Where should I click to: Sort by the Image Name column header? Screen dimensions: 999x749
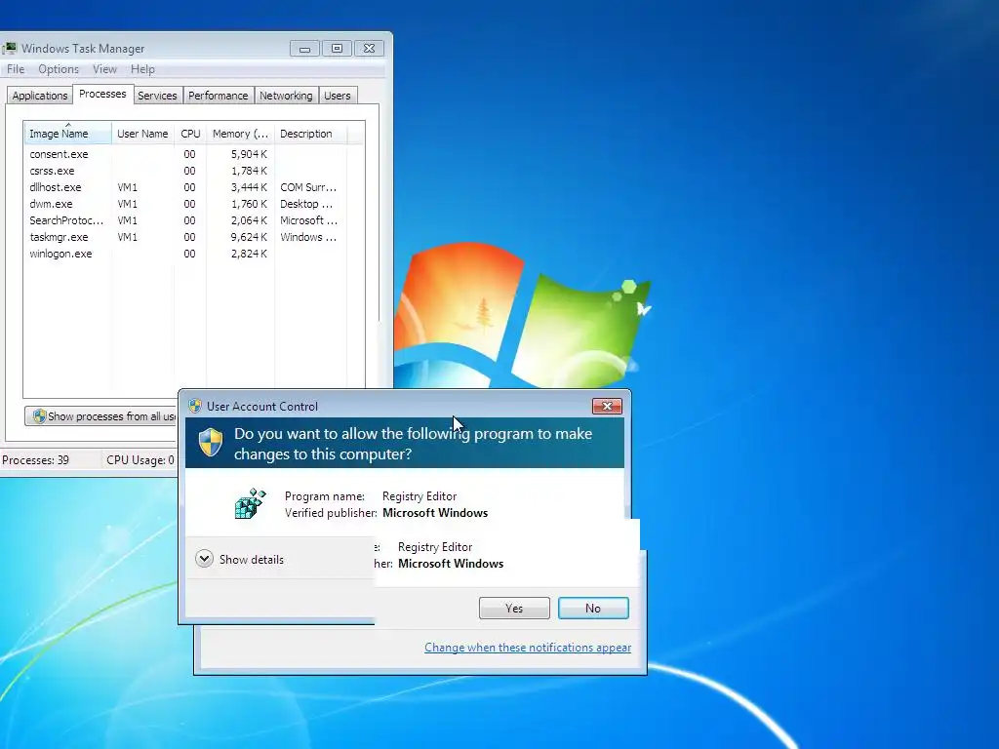click(x=67, y=133)
